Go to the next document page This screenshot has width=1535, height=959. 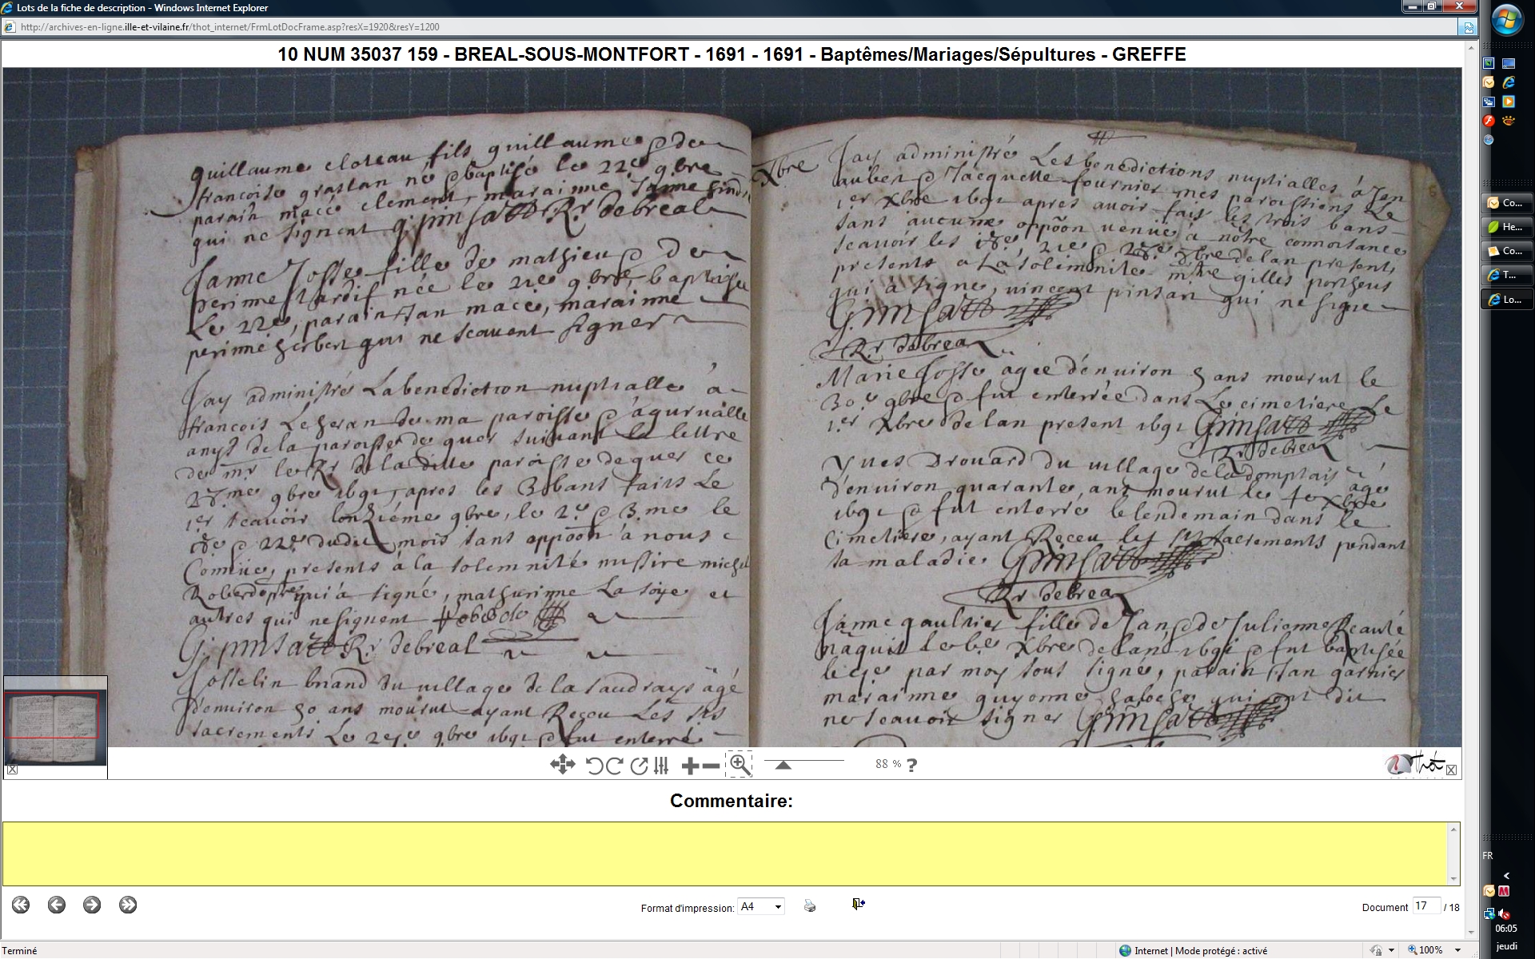(x=92, y=905)
